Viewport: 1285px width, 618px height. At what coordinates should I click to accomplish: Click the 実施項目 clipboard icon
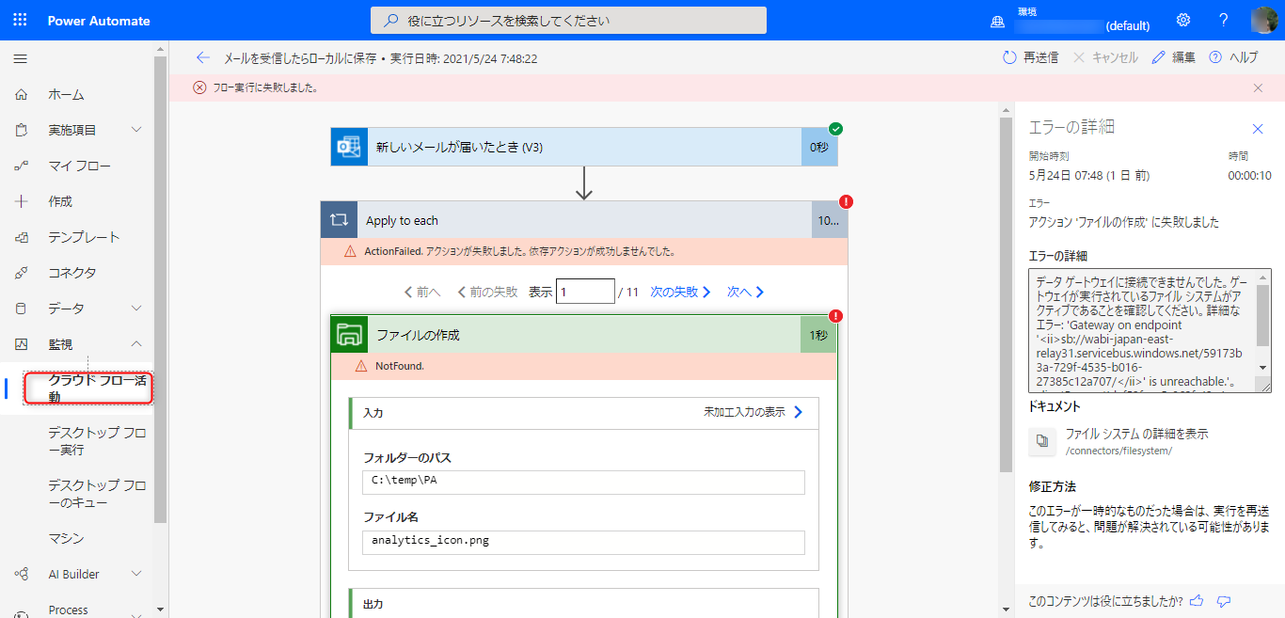[x=21, y=130]
